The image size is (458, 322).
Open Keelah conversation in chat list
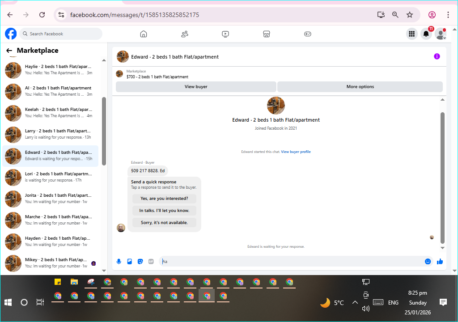tap(50, 113)
